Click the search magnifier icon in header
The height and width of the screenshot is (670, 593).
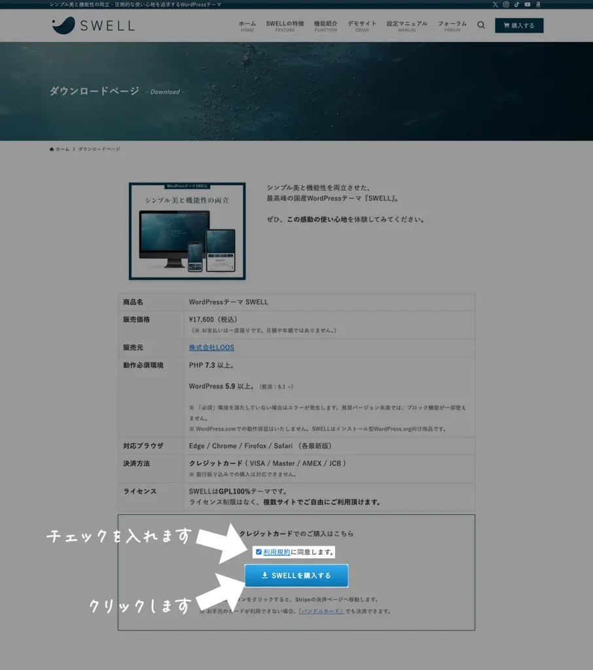point(481,26)
